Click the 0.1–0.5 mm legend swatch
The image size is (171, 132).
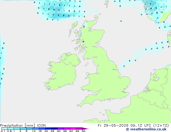point(5,128)
